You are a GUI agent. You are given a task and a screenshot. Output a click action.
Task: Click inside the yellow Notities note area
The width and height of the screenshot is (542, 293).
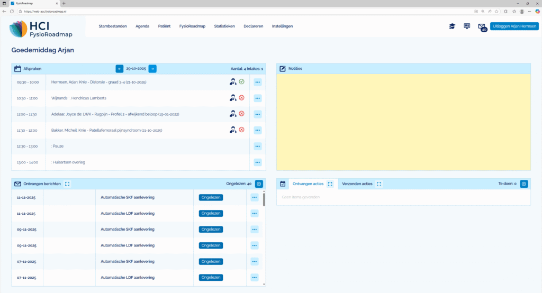click(403, 122)
